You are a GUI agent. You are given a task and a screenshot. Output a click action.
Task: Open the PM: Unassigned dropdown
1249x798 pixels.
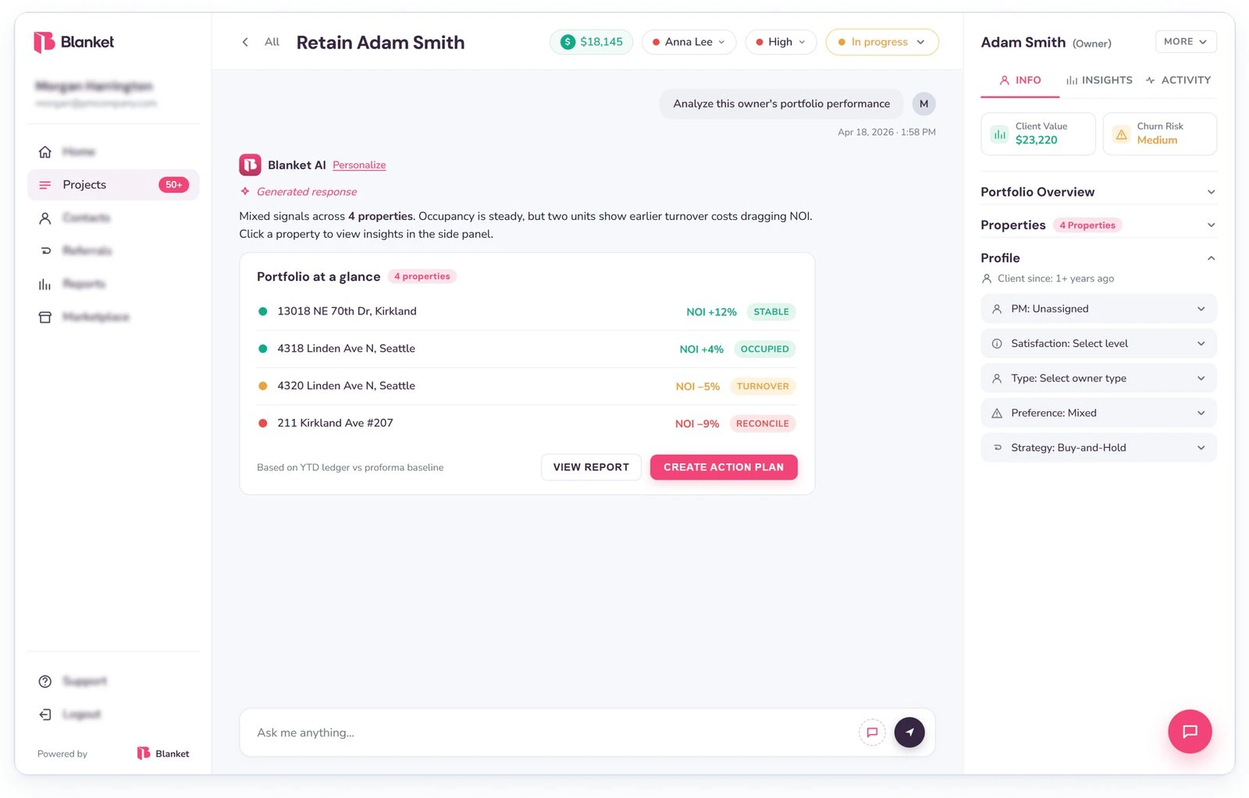click(x=1098, y=309)
